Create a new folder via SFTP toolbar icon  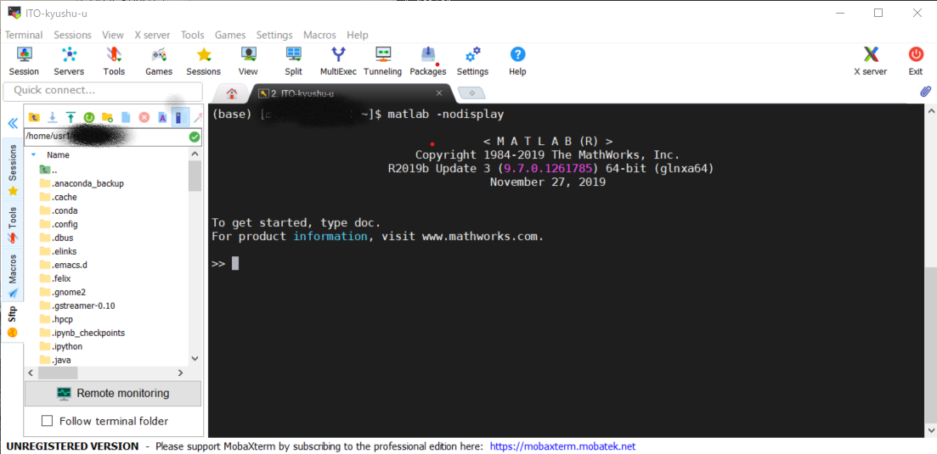(108, 117)
